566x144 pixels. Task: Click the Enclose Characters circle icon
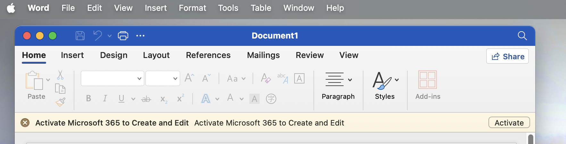tap(271, 99)
